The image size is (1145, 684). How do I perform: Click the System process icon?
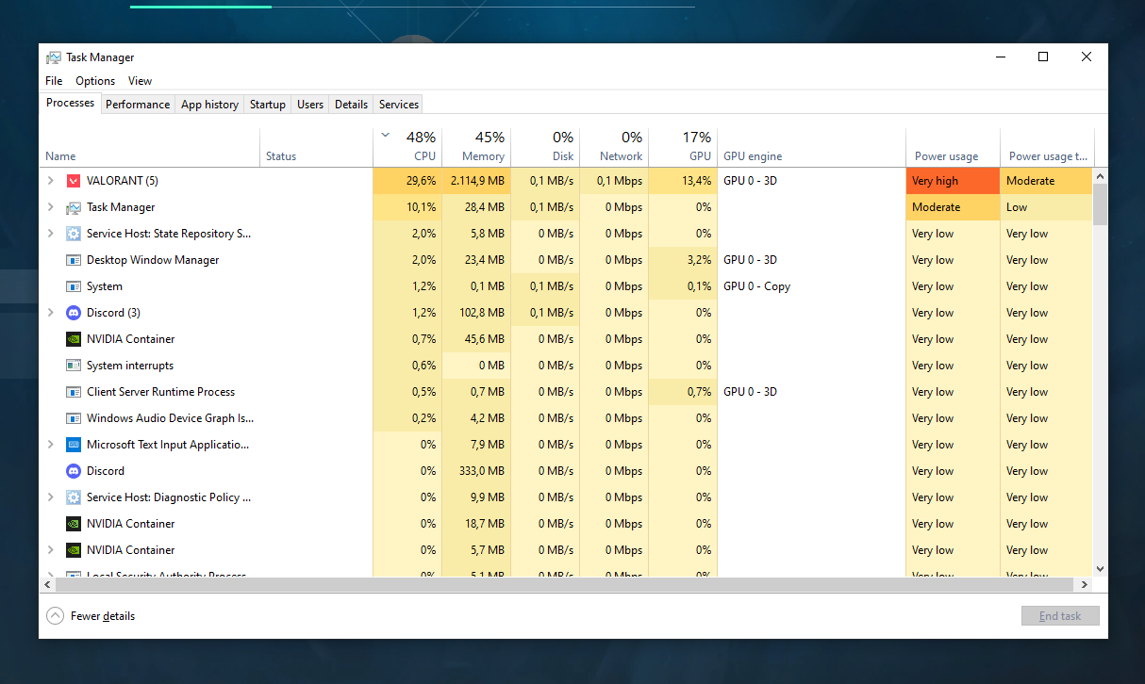(74, 286)
